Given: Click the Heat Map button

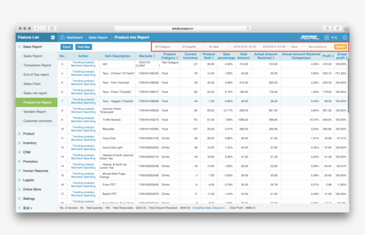Looking at the screenshot, I should (84, 47).
